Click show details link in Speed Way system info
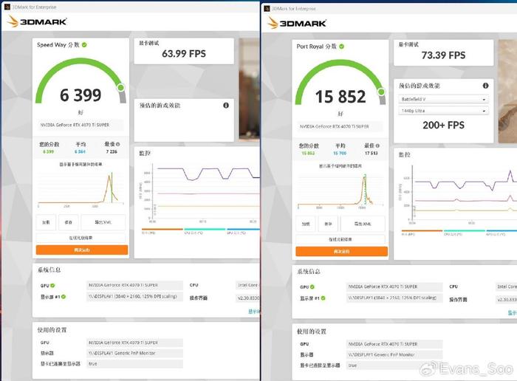 coord(254,311)
